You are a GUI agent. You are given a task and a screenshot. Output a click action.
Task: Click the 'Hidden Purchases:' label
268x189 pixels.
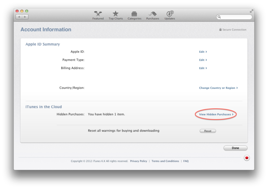[71, 114]
